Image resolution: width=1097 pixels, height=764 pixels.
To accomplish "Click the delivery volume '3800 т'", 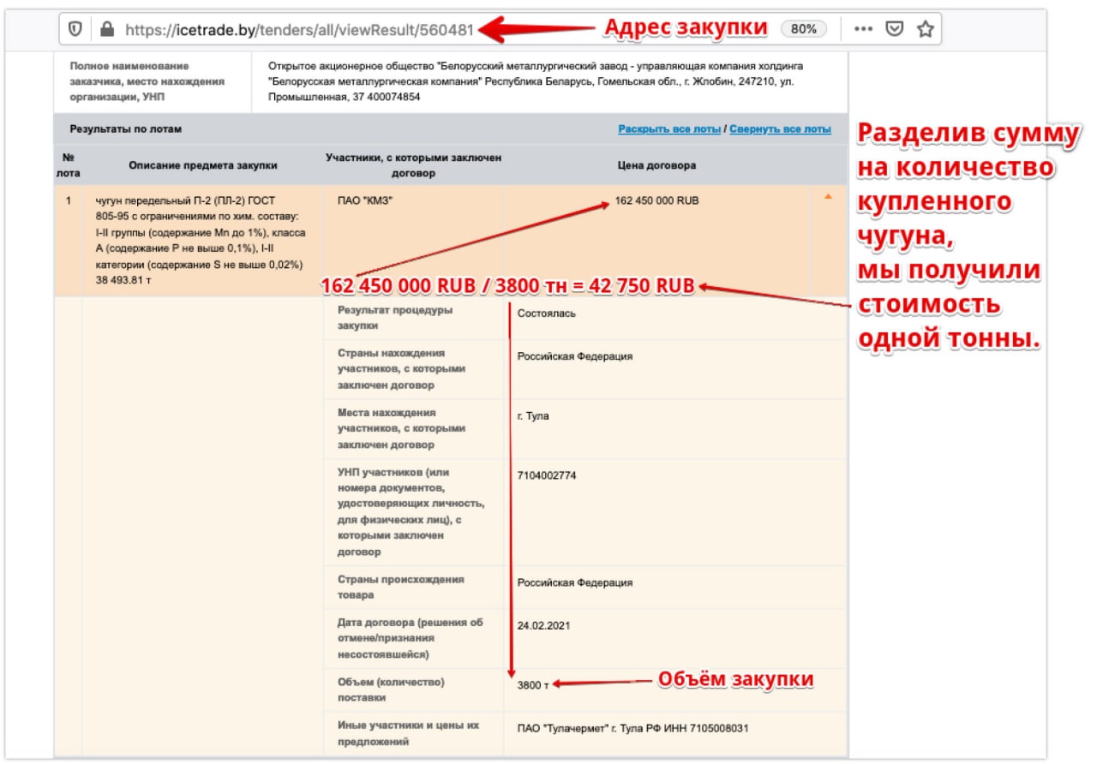I will pyautogui.click(x=531, y=685).
